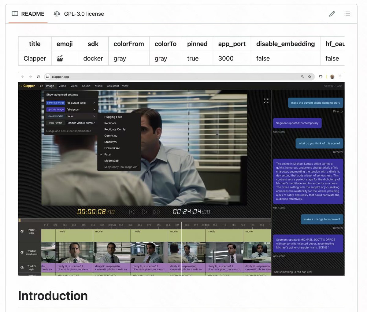The width and height of the screenshot is (367, 312).
Task: Expand generate image fal-ai/fast-sdxl submenu
Action: point(71,103)
